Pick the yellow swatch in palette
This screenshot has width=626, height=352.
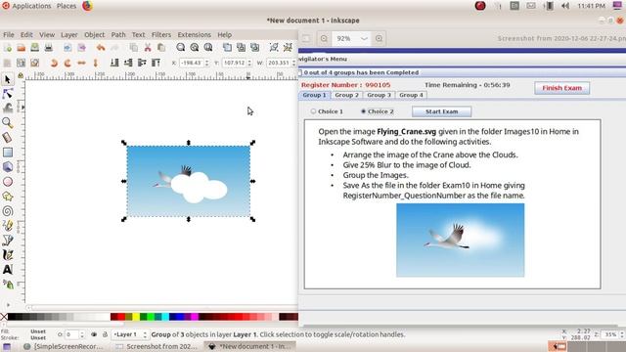tap(136, 317)
